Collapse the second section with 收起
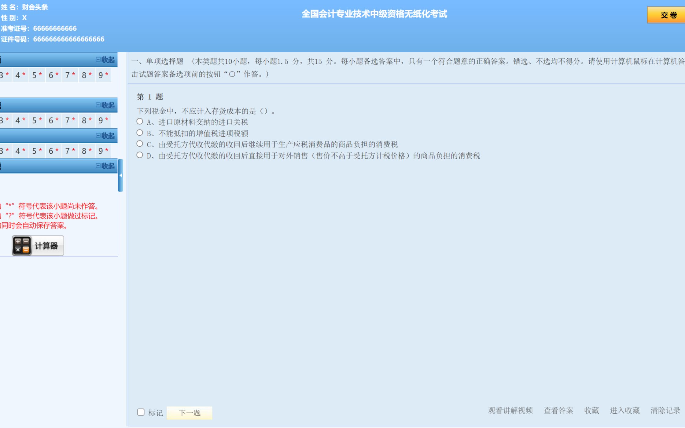 (105, 105)
